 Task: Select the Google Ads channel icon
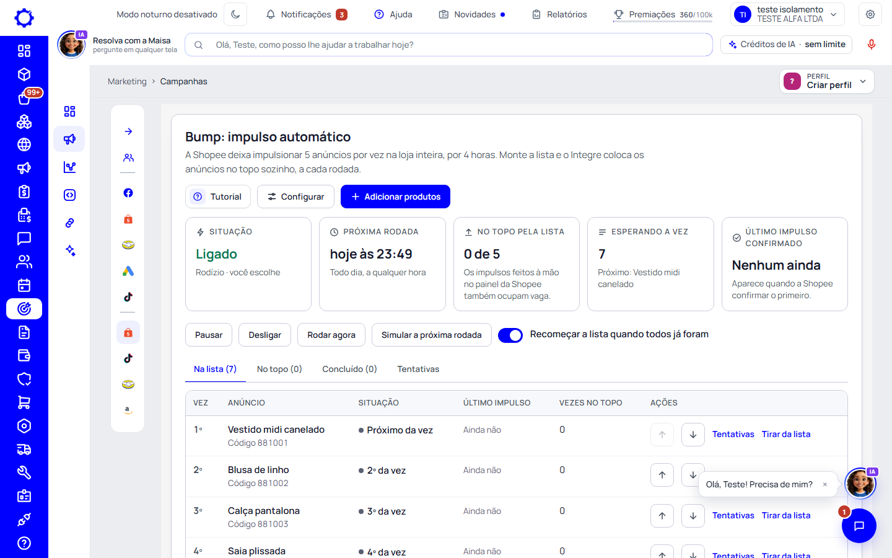tap(128, 271)
